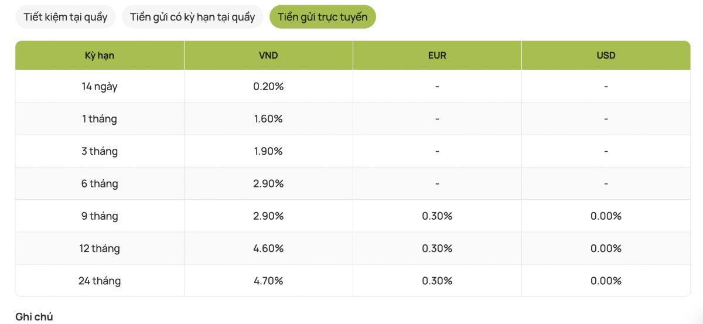
Task: Select the 12 tháng term label
Action: point(100,248)
